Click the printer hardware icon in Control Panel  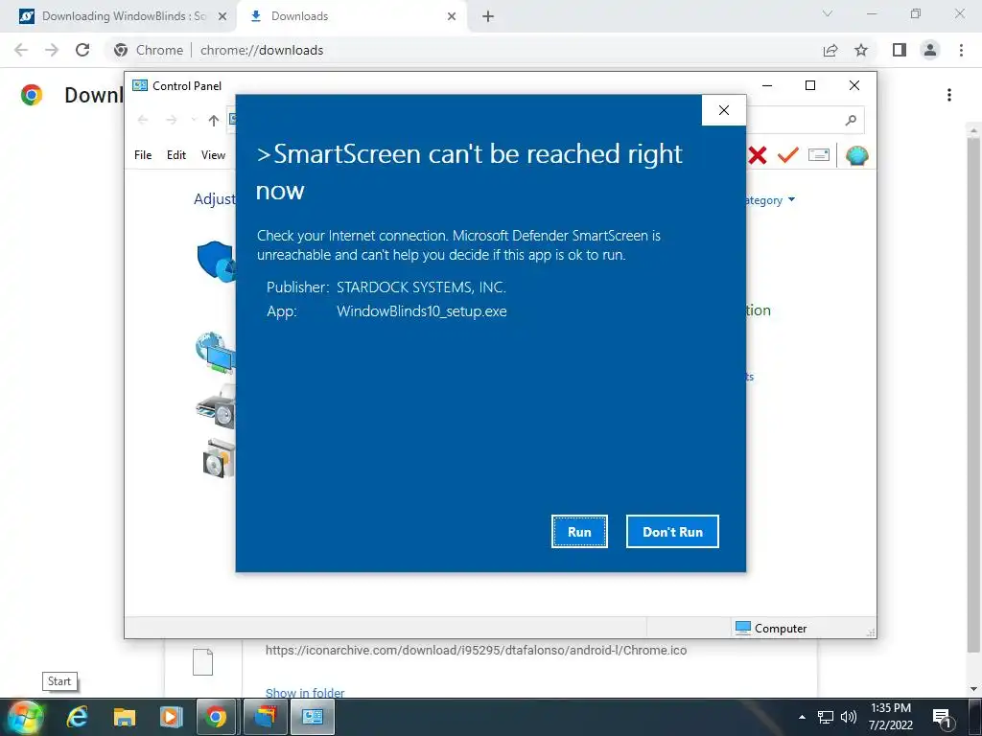click(216, 406)
